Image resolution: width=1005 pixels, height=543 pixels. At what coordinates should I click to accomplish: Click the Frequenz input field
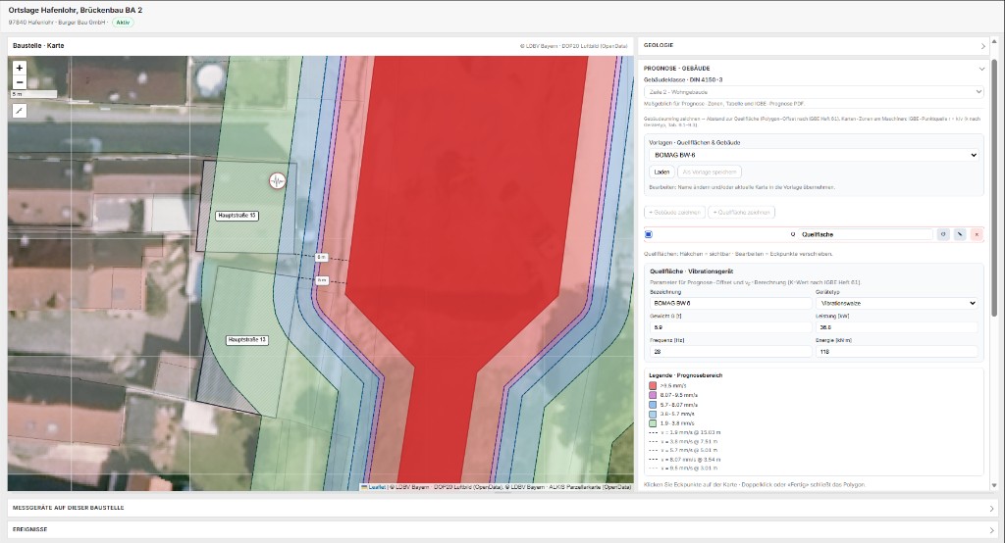[x=730, y=352]
